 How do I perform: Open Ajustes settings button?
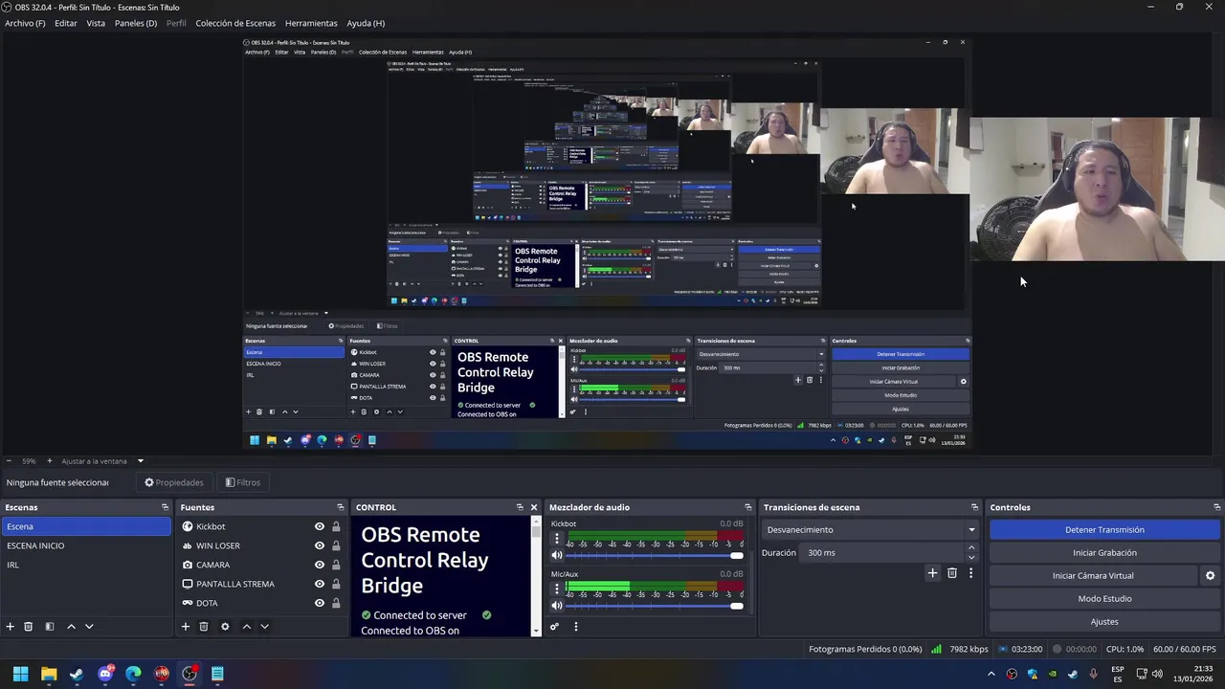coord(1104,622)
